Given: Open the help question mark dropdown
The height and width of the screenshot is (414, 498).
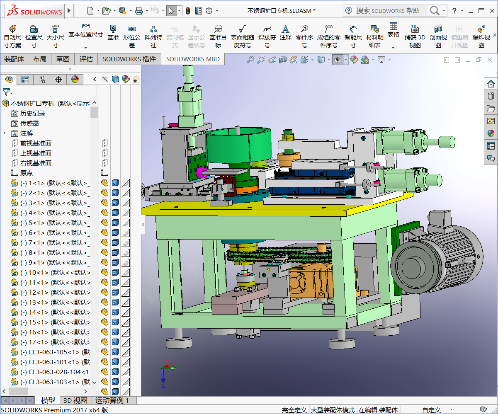Looking at the screenshot, I should tap(462, 11).
